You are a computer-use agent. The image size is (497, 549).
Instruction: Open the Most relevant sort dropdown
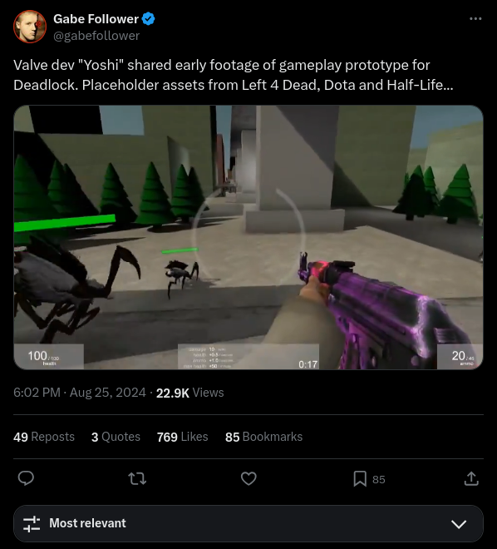[248, 523]
